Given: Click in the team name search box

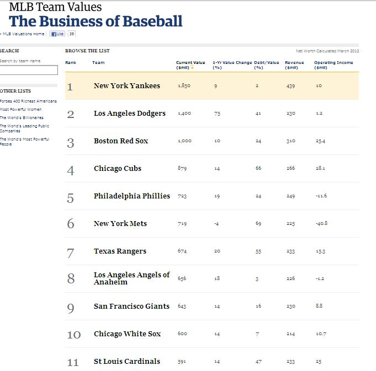Looking at the screenshot, I should (x=29, y=71).
